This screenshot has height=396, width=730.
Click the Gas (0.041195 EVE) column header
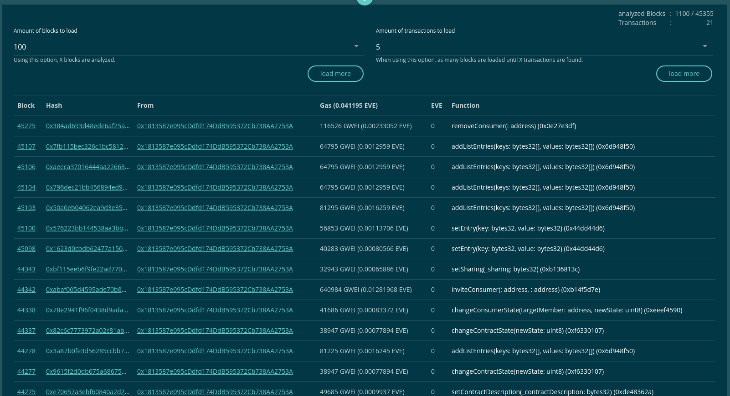tap(349, 105)
